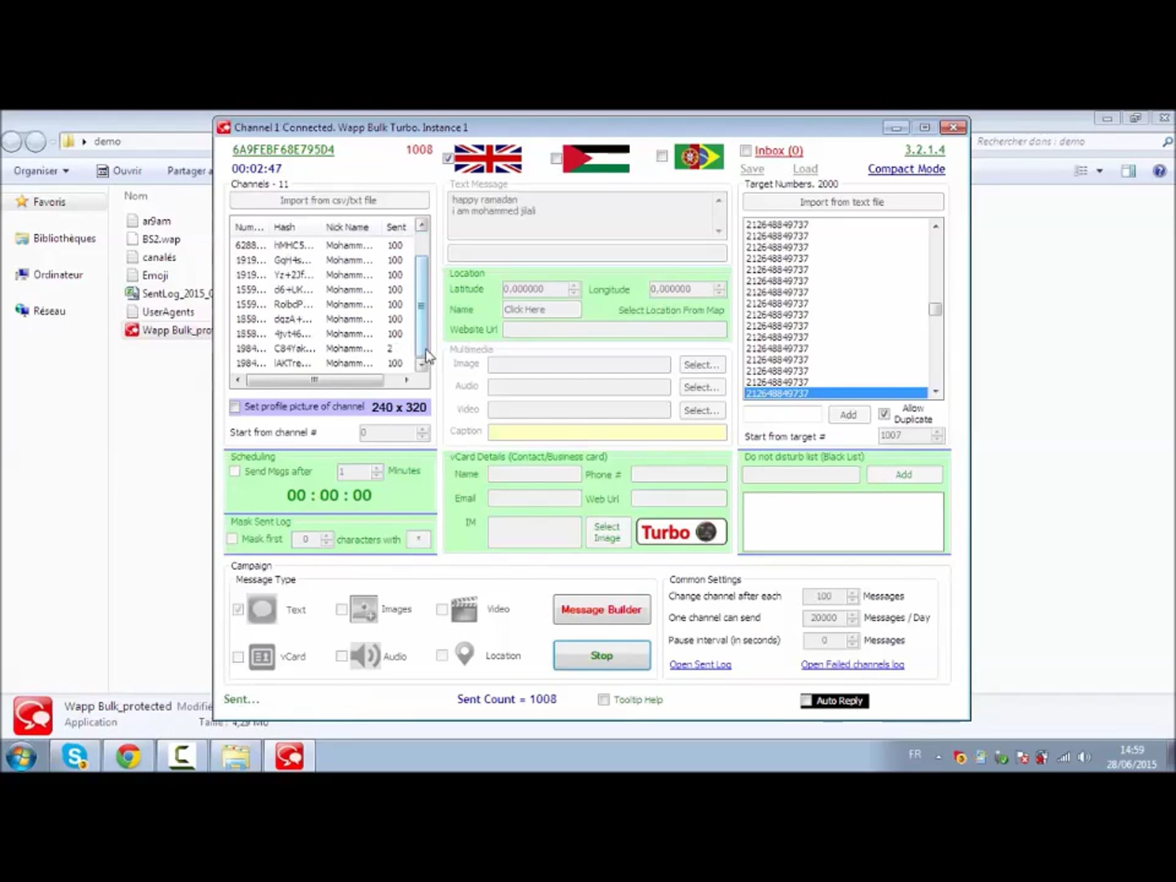Viewport: 1176px width, 882px height.
Task: Open Camtasia from the taskbar
Action: [x=182, y=756]
